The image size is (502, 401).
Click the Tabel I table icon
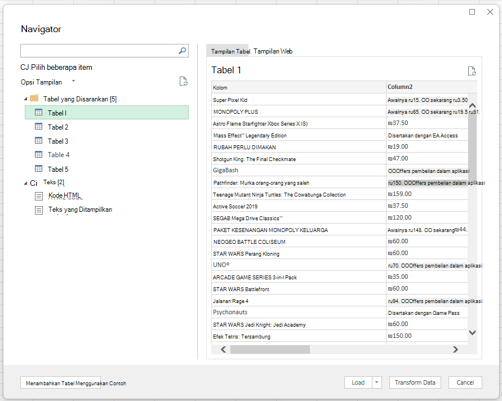[x=38, y=112]
